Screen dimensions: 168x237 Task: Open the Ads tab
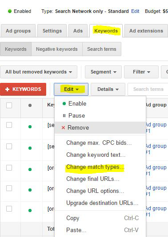pyautogui.click(x=78, y=31)
